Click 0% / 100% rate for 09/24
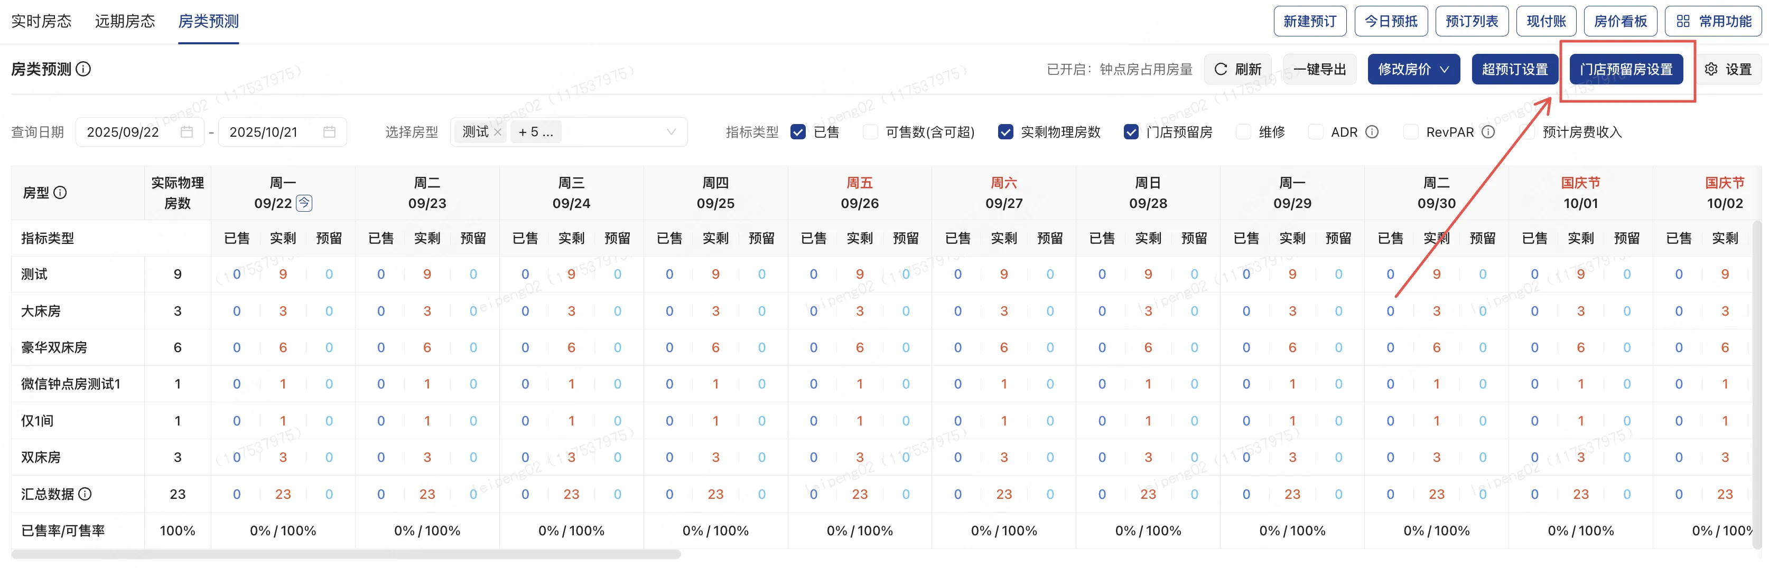Image resolution: width=1769 pixels, height=568 pixels. point(571,531)
